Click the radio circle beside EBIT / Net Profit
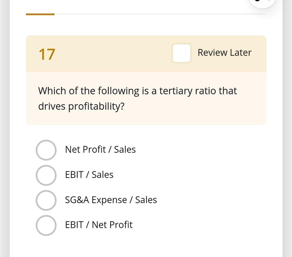Screen dimensions: 292x257 [x=46, y=225]
